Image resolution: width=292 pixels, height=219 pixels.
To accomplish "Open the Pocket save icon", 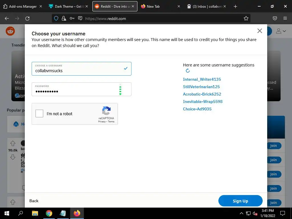I will point(275,18).
